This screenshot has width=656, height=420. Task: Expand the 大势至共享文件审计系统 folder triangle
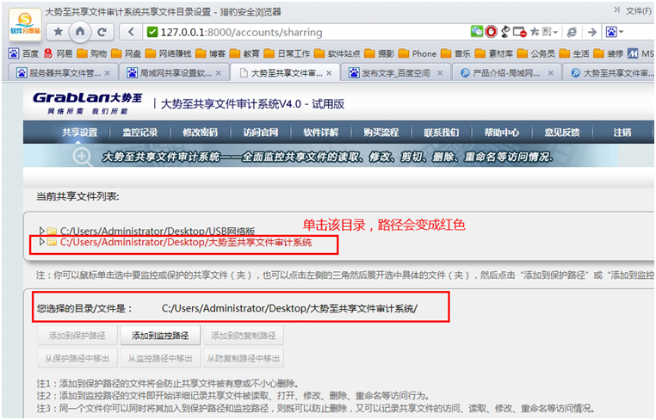coord(41,243)
